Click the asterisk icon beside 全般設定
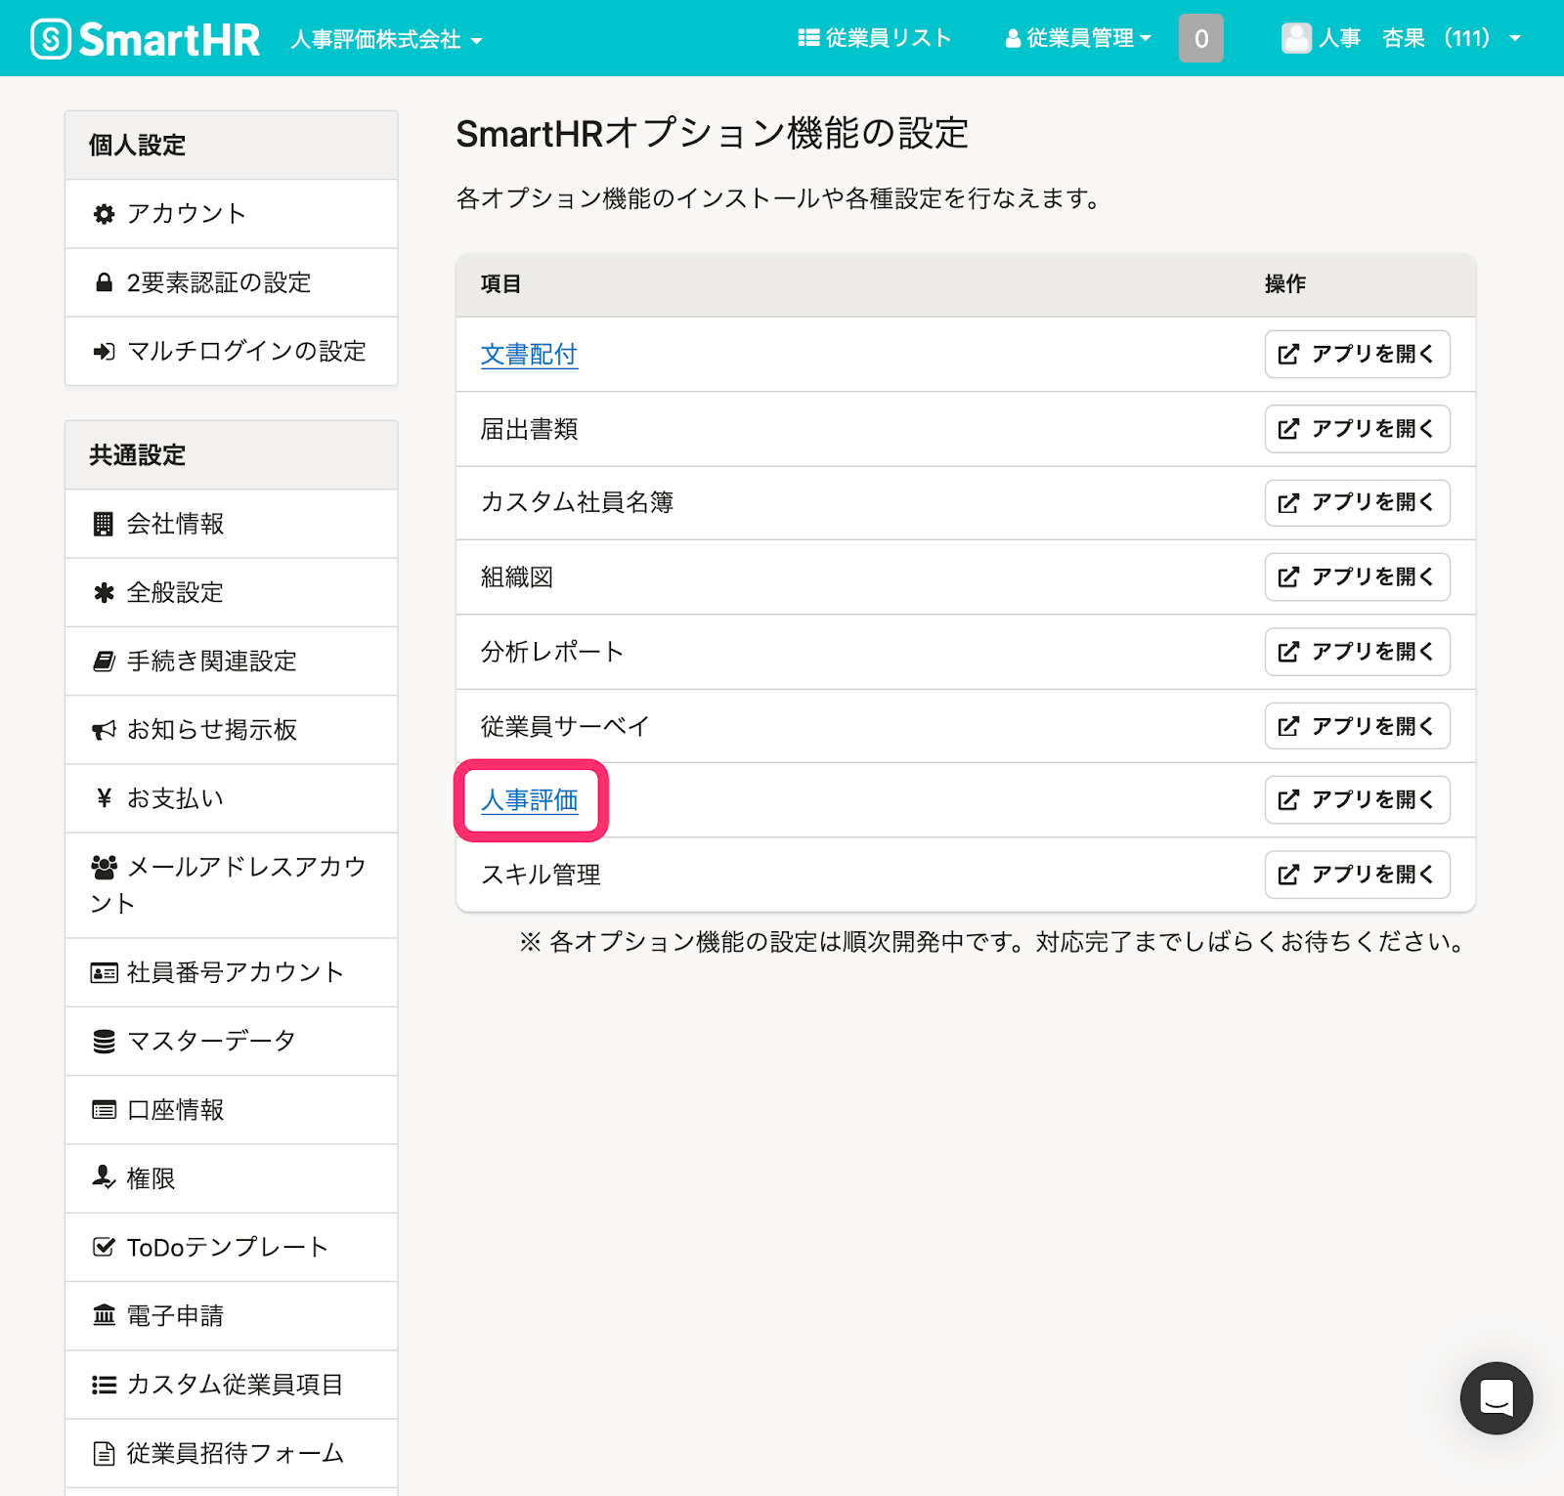 coord(104,592)
